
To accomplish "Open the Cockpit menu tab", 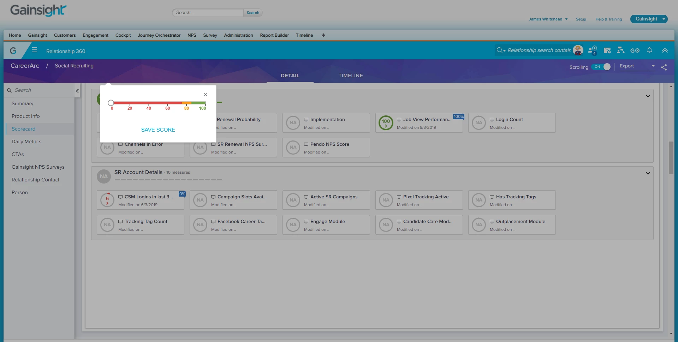I will pos(123,35).
